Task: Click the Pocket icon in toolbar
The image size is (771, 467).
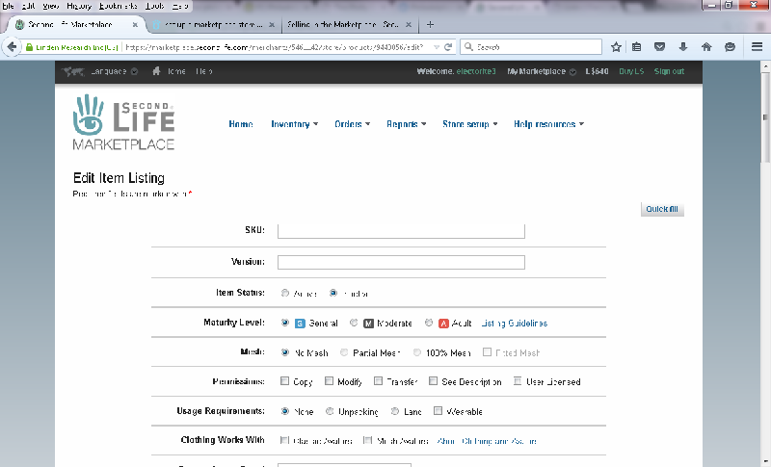Action: click(659, 47)
